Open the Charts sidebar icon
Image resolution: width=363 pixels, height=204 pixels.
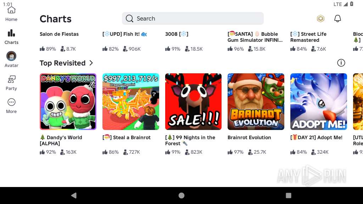point(11,36)
